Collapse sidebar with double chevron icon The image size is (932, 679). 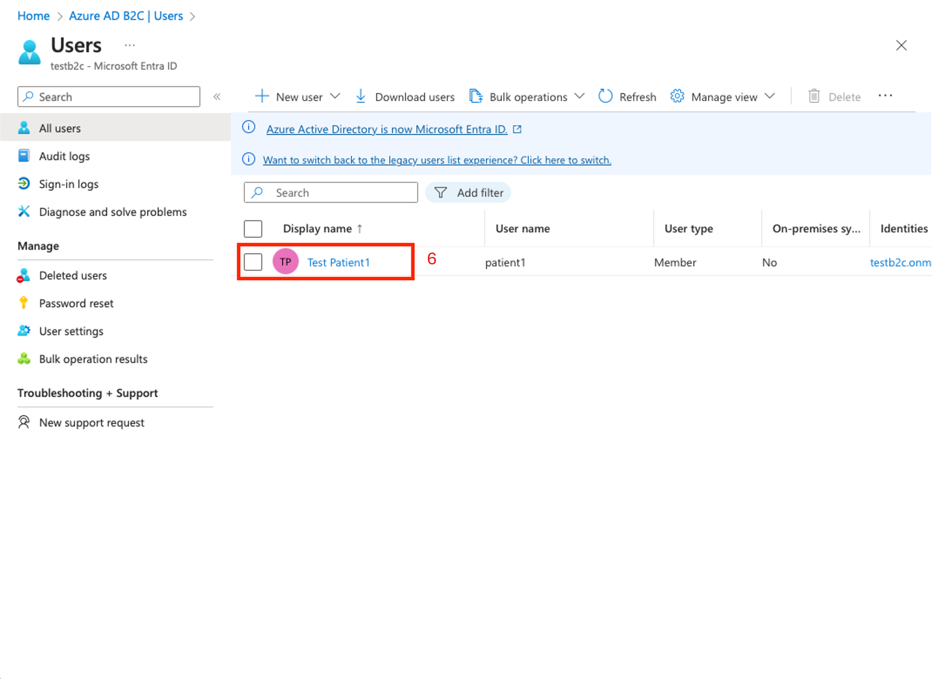tap(217, 97)
